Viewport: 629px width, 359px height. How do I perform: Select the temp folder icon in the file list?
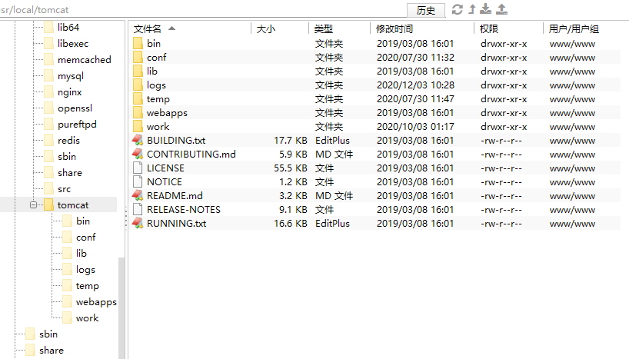pos(138,98)
